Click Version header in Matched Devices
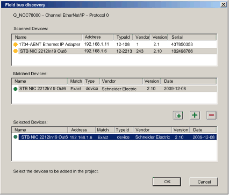229x195 pixels. [152, 81]
